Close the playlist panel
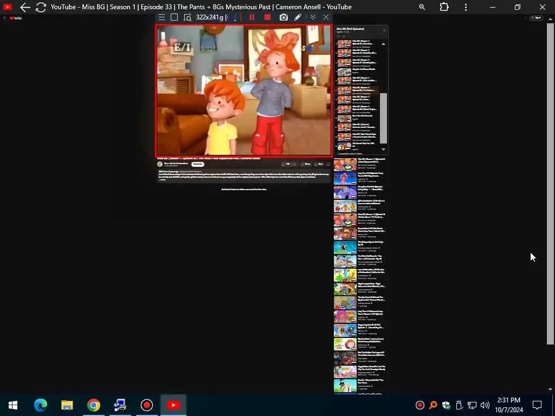 384,30
